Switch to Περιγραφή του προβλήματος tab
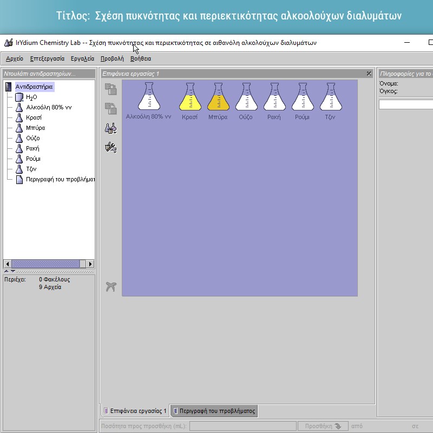The image size is (433, 433). click(214, 411)
